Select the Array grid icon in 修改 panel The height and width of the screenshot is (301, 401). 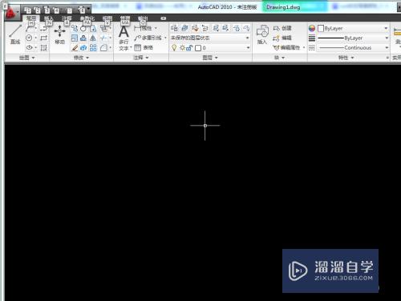click(93, 47)
